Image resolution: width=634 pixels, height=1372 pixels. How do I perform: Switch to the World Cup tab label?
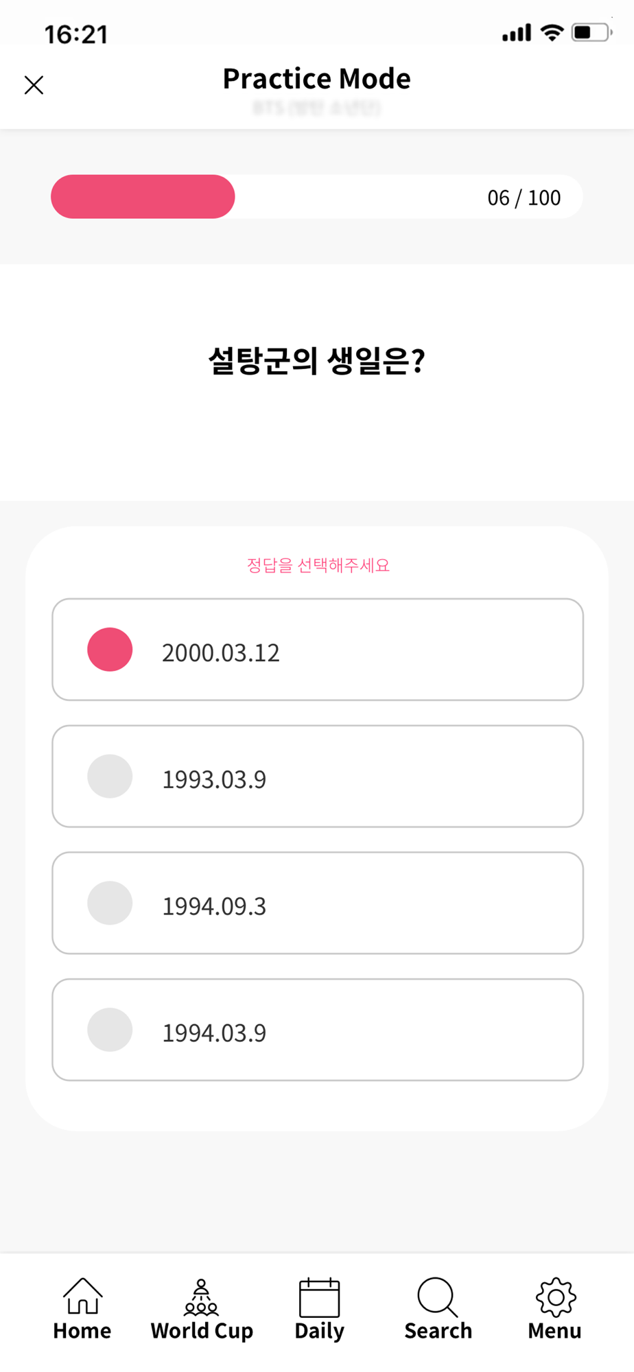(x=202, y=1331)
